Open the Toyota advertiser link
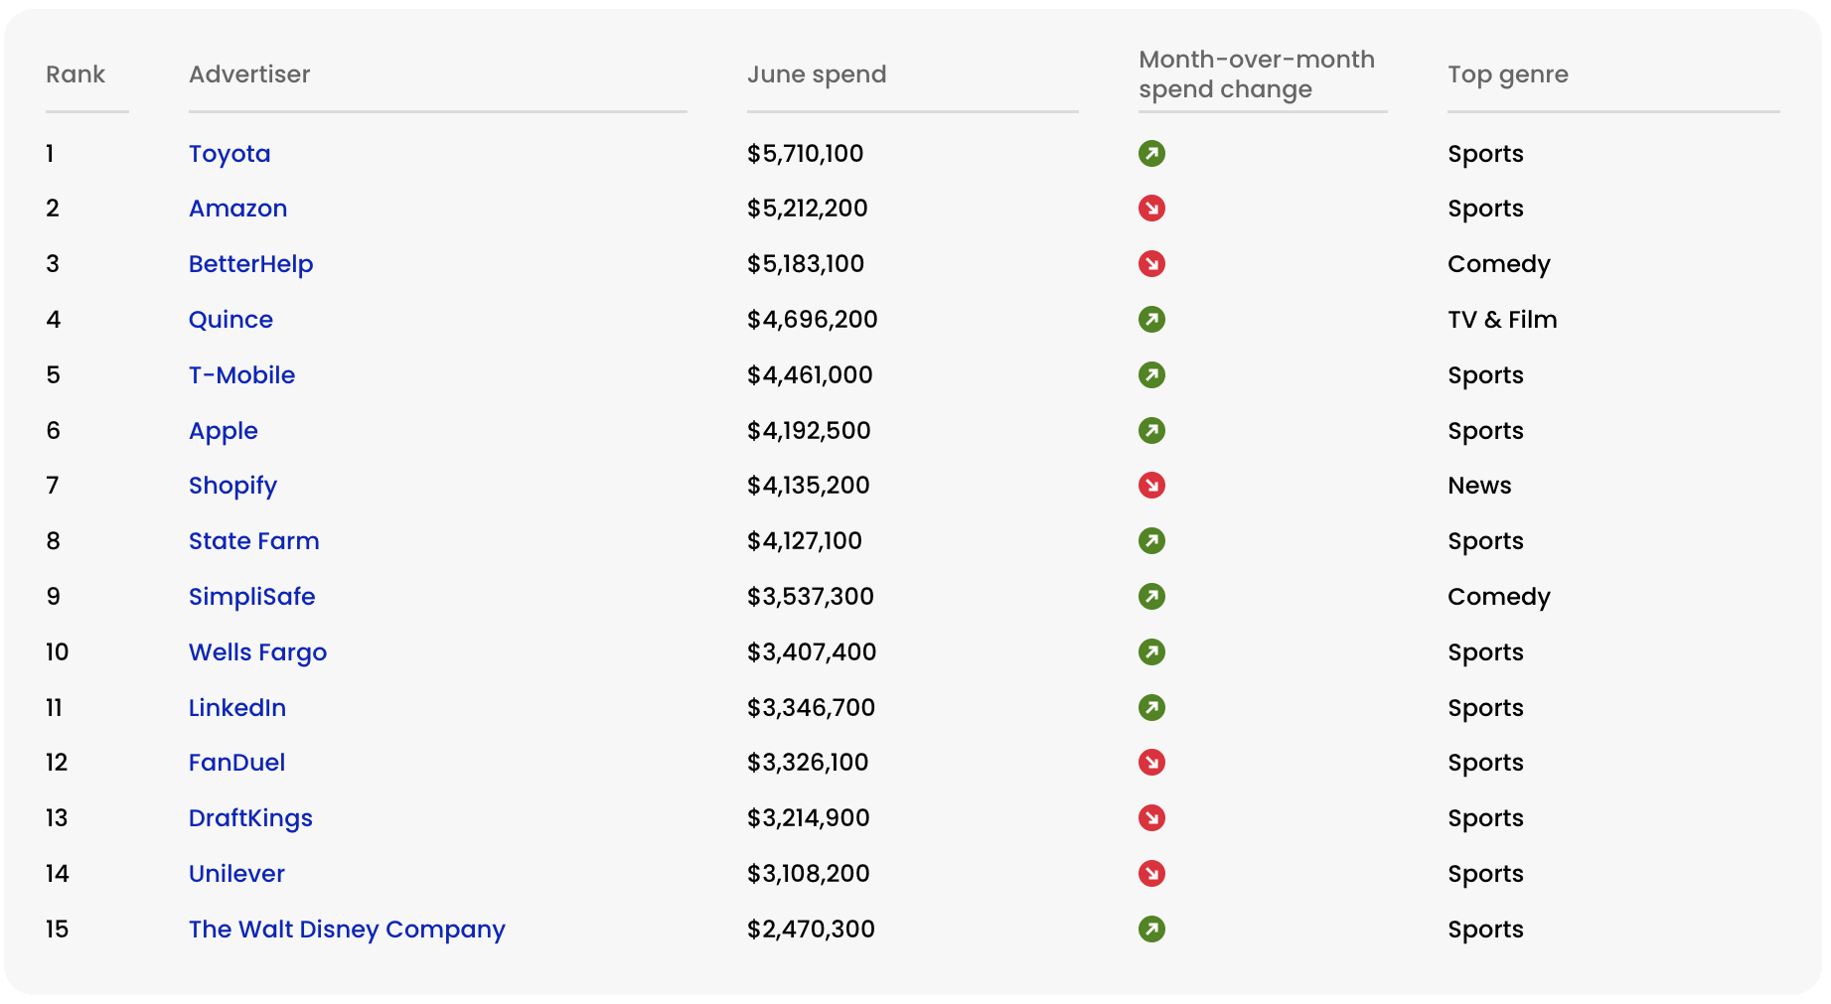 [x=229, y=154]
